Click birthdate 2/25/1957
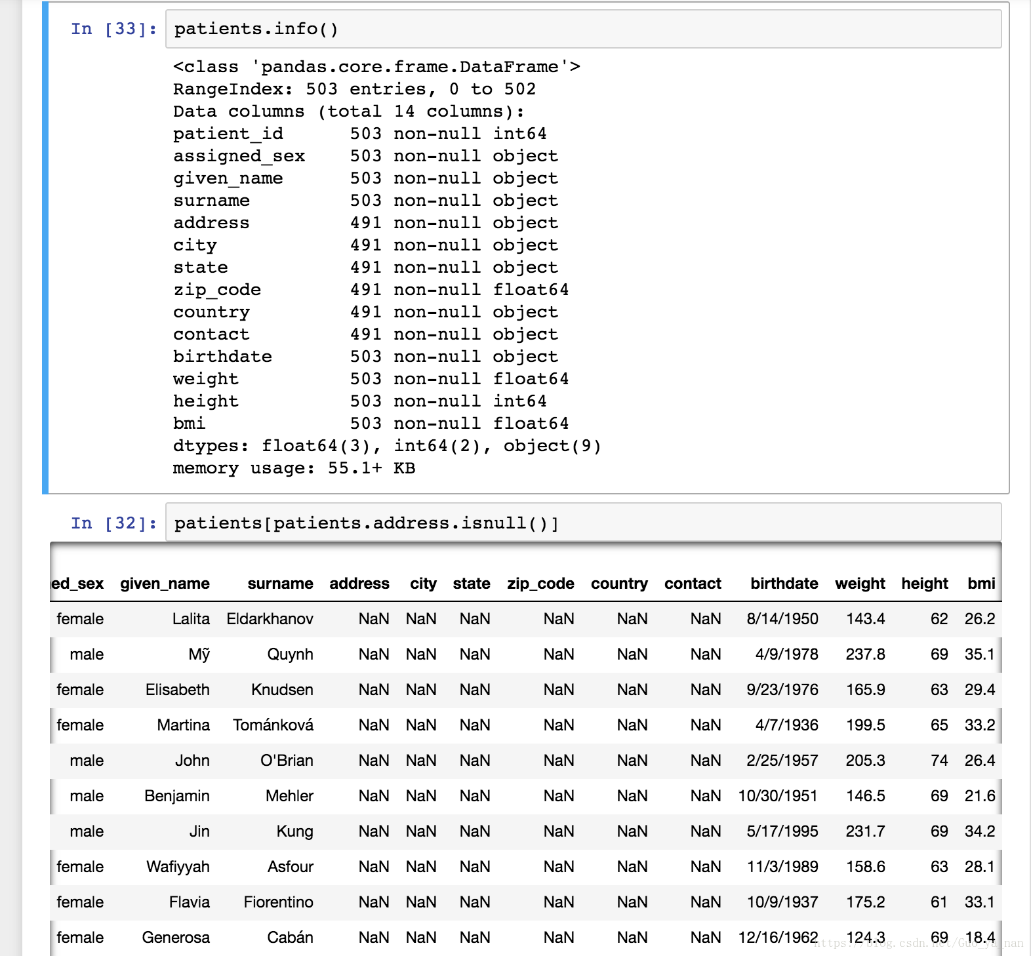Viewport: 1031px width, 956px height. [x=782, y=761]
